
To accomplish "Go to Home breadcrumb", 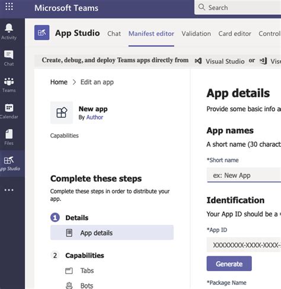I will tap(59, 82).
